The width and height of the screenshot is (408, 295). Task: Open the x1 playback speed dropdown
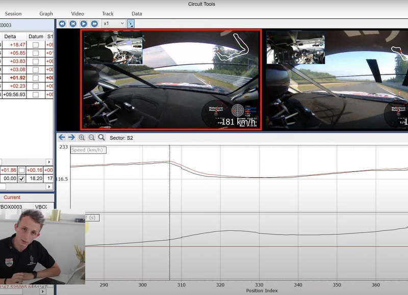113,23
